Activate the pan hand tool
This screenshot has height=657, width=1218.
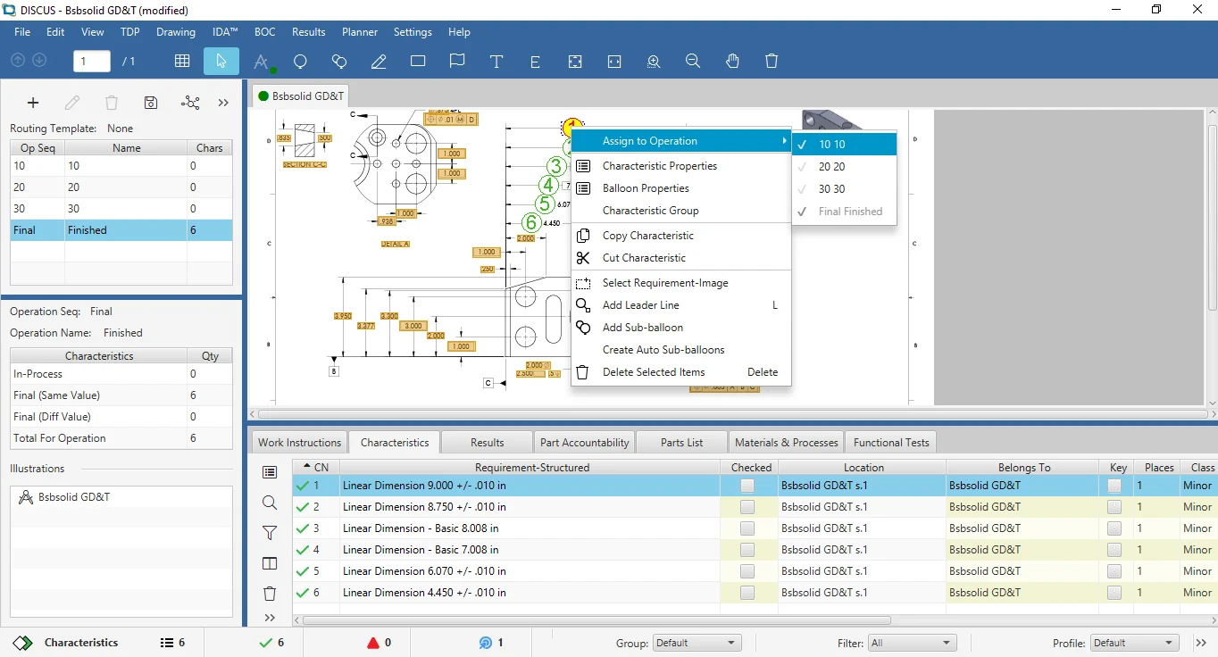732,61
